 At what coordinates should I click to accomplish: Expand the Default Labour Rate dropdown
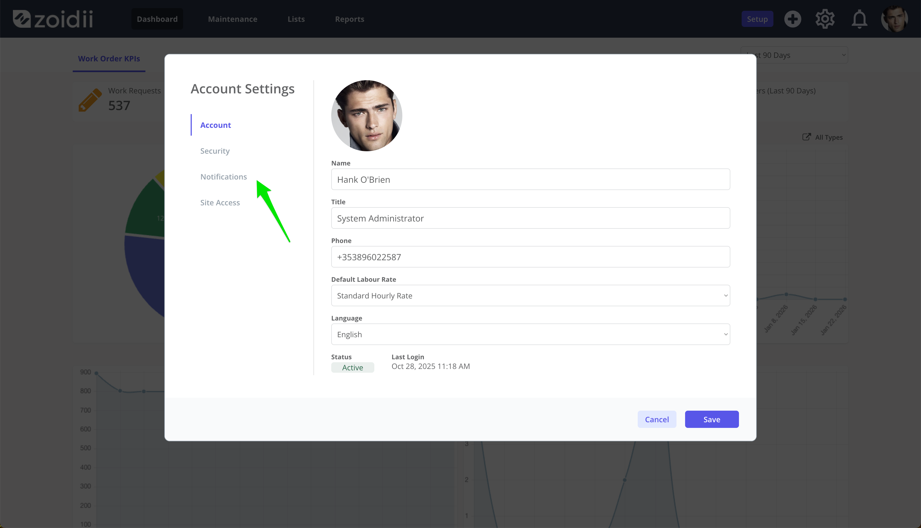(x=530, y=295)
